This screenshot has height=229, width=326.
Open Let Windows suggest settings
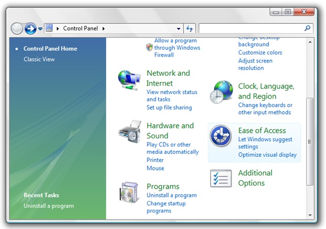pyautogui.click(x=265, y=143)
